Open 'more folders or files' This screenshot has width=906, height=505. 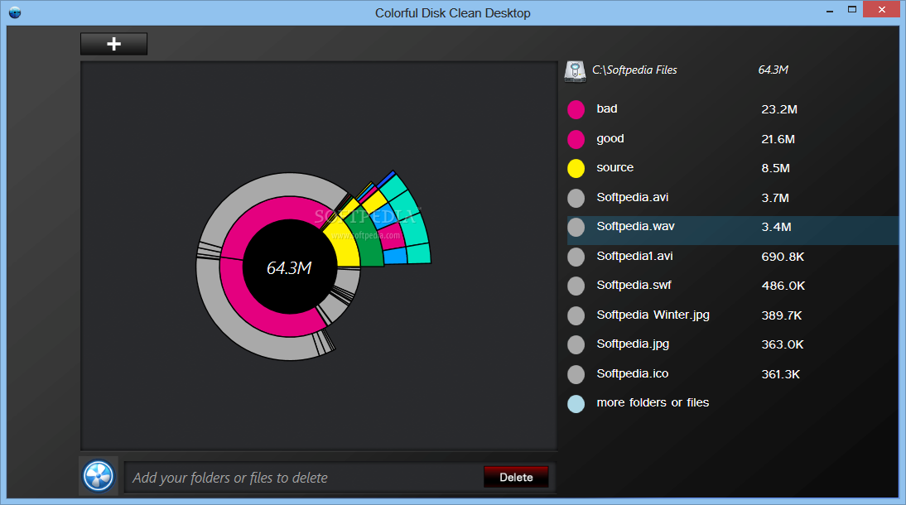tap(653, 402)
